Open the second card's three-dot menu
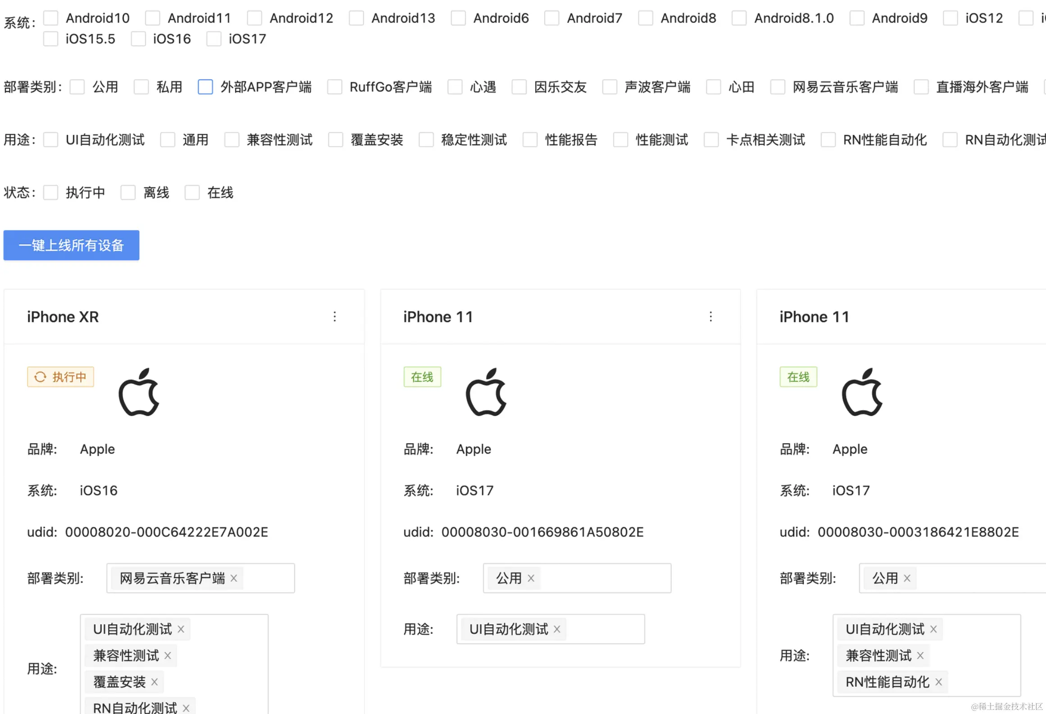Image resolution: width=1046 pixels, height=714 pixels. click(x=710, y=316)
